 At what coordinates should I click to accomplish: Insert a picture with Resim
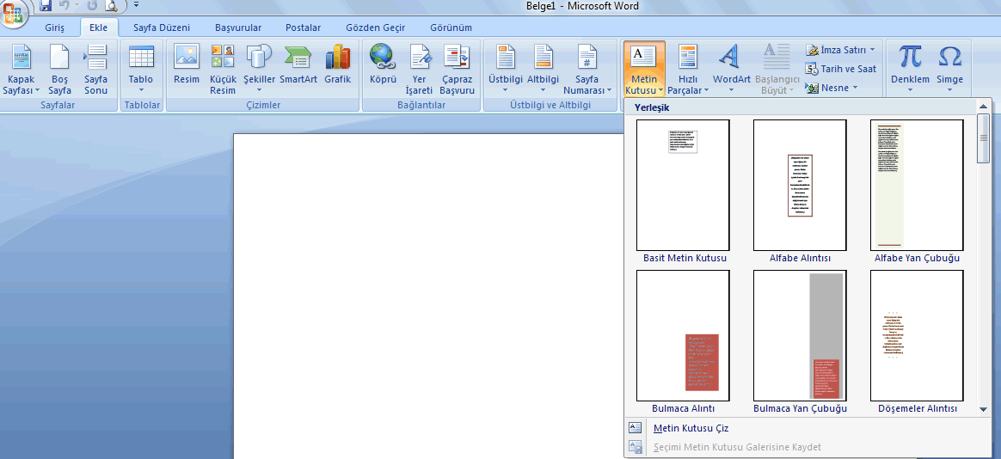[x=187, y=64]
